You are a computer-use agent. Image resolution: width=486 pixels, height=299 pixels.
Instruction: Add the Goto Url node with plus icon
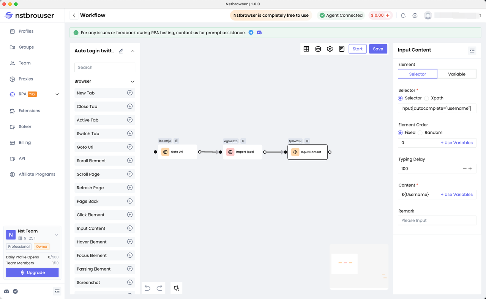[x=130, y=147]
